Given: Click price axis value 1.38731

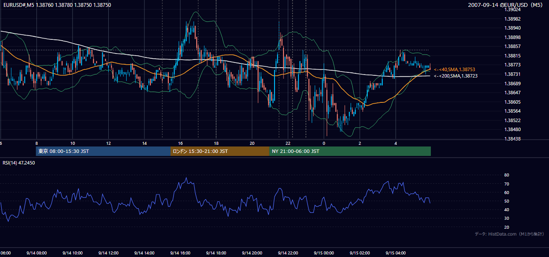Looking at the screenshot, I should point(512,74).
